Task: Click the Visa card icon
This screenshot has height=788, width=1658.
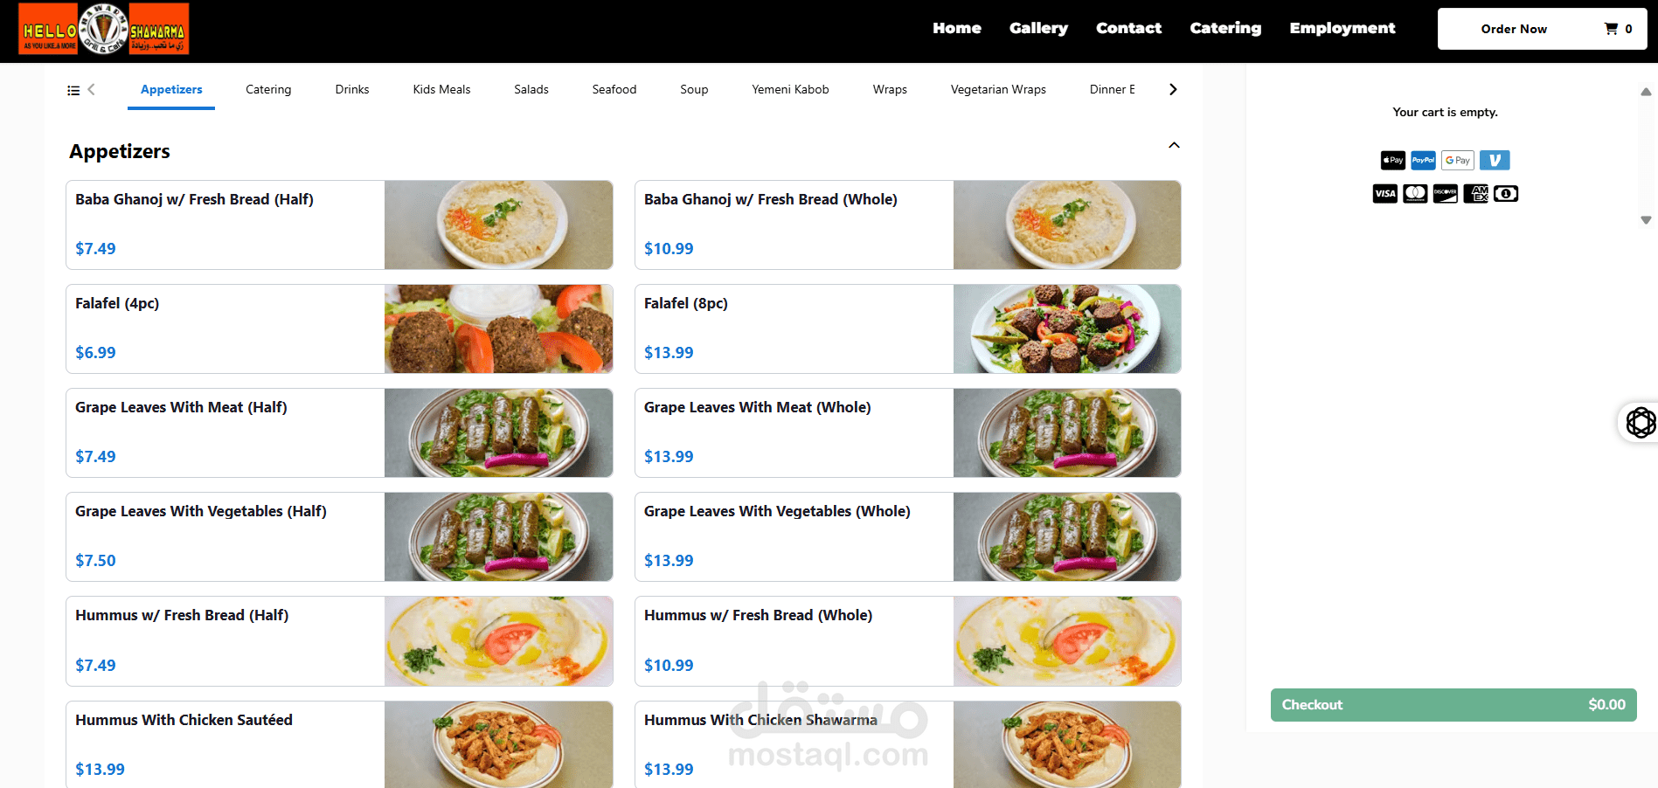Action: pyautogui.click(x=1385, y=193)
